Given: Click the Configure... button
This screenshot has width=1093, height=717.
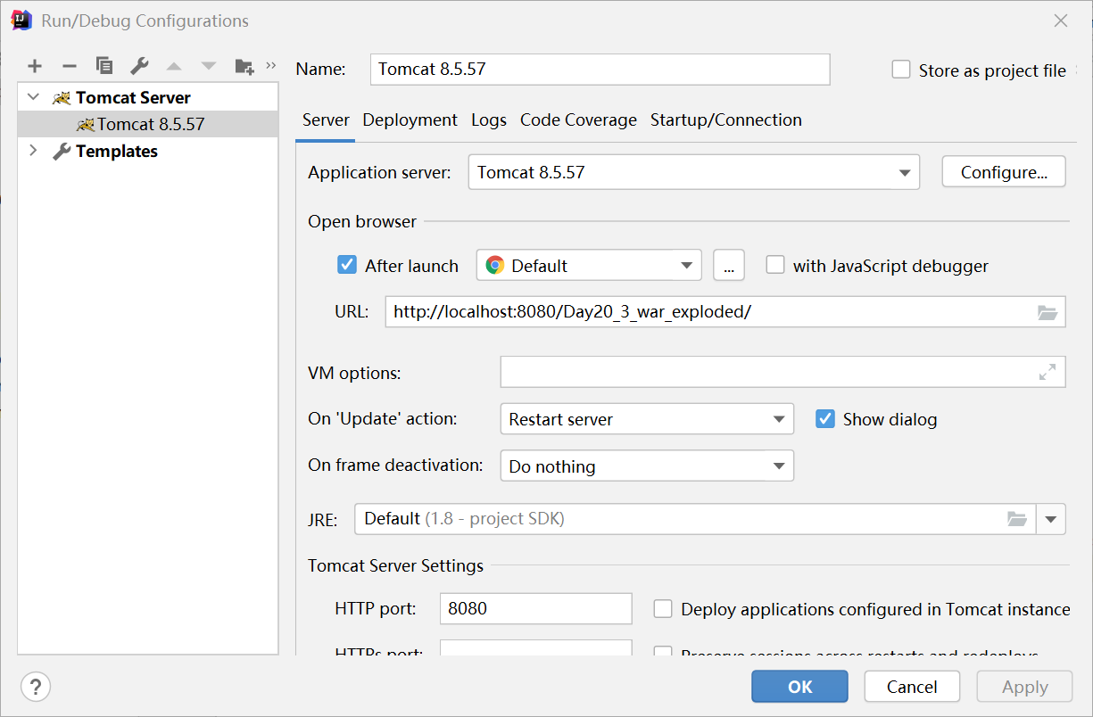Looking at the screenshot, I should (x=1004, y=172).
